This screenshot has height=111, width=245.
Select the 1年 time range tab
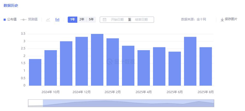[73, 19]
